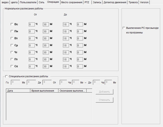Select the Операции tab

click(53, 2)
